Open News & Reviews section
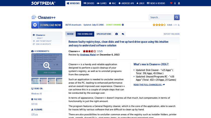 [x=156, y=3]
